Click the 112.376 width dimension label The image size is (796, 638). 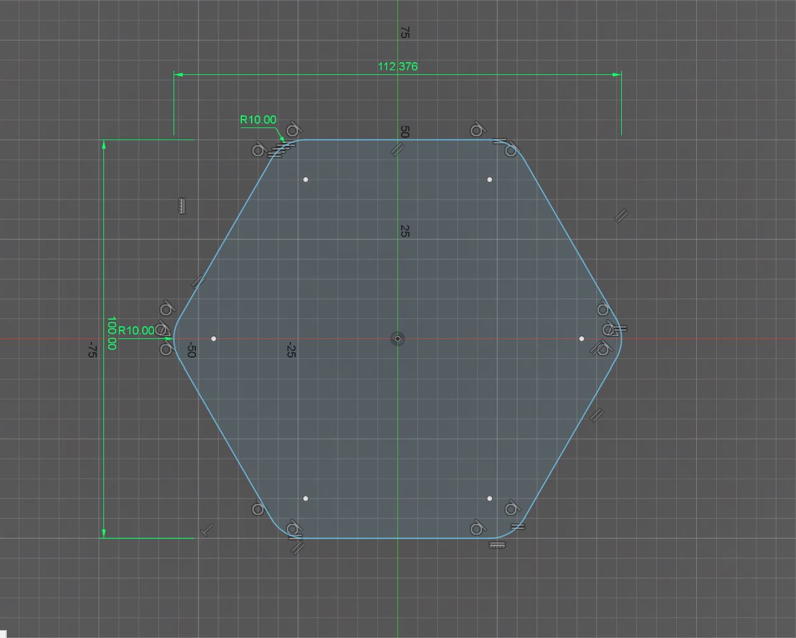coord(397,66)
